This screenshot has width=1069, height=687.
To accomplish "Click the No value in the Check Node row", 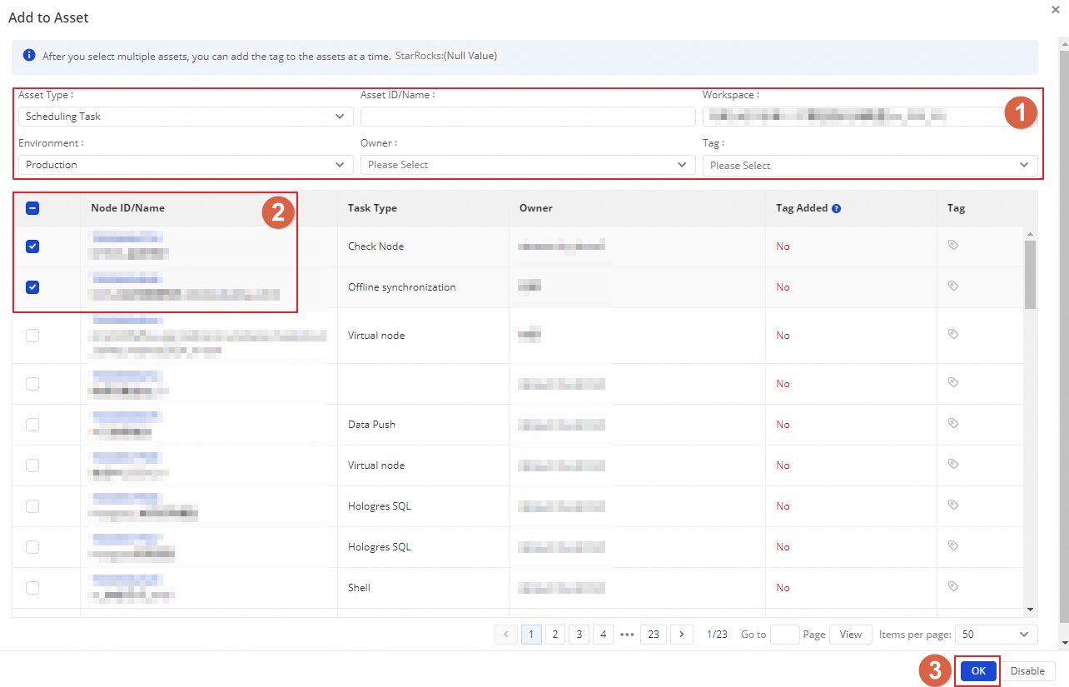I will (x=783, y=246).
